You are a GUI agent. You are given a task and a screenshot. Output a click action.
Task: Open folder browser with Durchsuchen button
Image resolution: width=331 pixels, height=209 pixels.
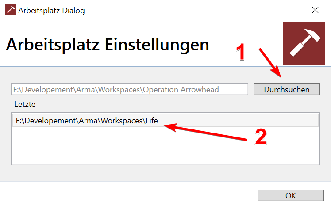pyautogui.click(x=287, y=89)
